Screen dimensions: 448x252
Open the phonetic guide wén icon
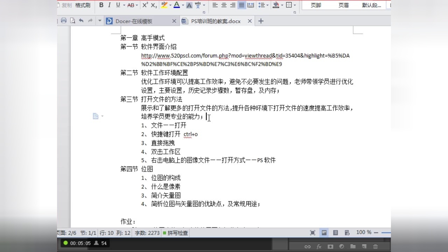click(198, 5)
